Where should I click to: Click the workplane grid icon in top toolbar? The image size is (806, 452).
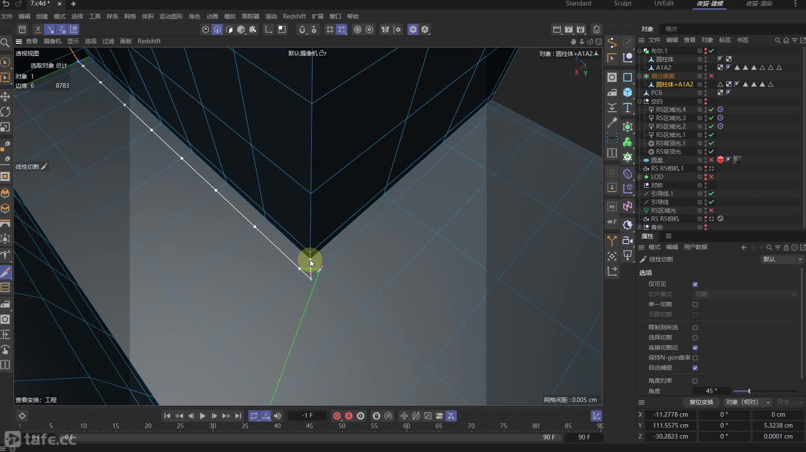[x=330, y=29]
